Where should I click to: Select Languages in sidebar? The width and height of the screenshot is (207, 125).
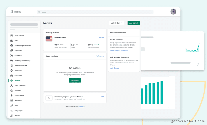pyautogui.click(x=24, y=110)
